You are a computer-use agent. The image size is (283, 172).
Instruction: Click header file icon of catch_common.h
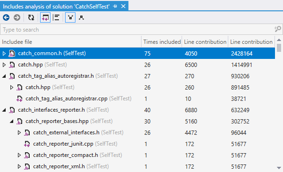coord(12,54)
